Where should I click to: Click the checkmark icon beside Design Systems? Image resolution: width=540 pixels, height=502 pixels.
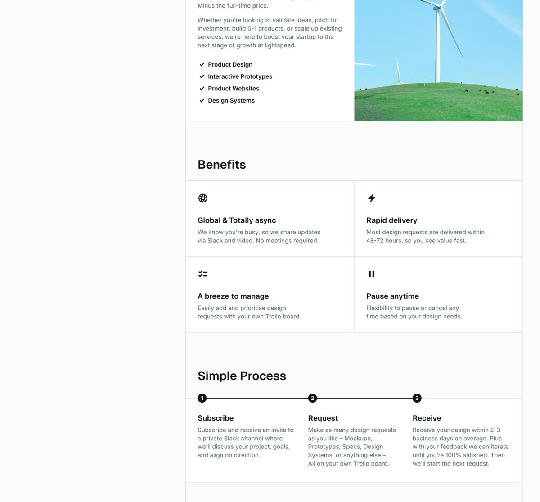coord(202,101)
